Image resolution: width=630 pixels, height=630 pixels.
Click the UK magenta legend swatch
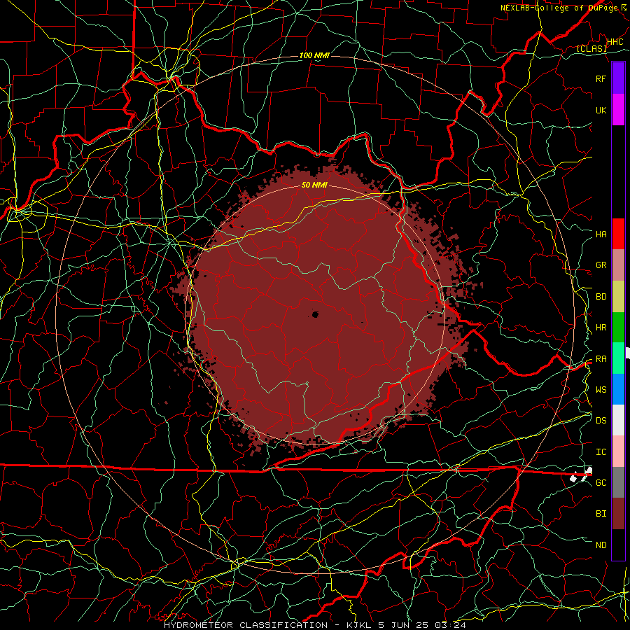618,110
